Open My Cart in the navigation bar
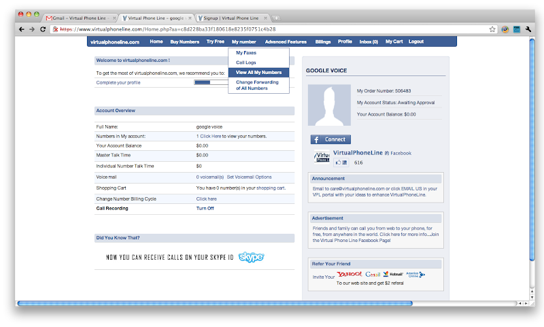The width and height of the screenshot is (544, 327). click(x=394, y=41)
